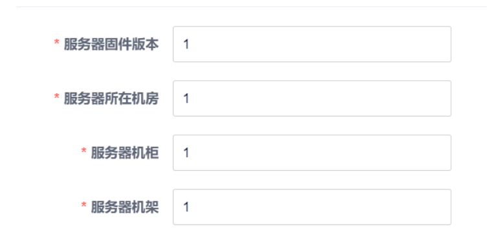Place cursor after value 1 in firmware version field

pyautogui.click(x=190, y=44)
